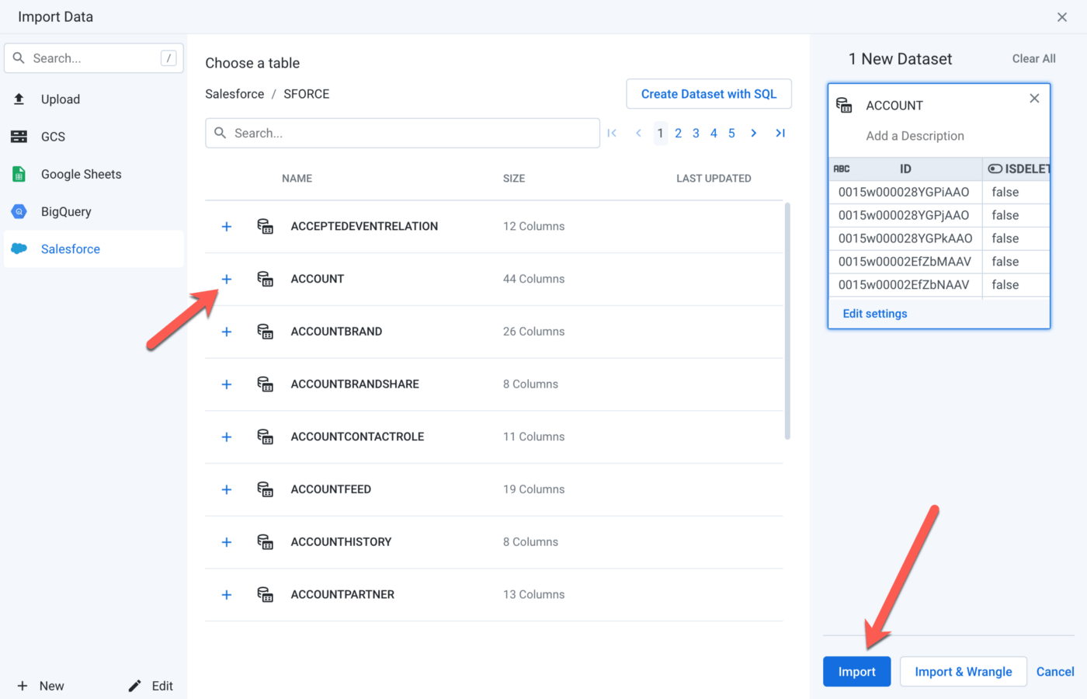Viewport: 1087px width, 699px height.
Task: Focus the table Search field
Action: point(403,133)
